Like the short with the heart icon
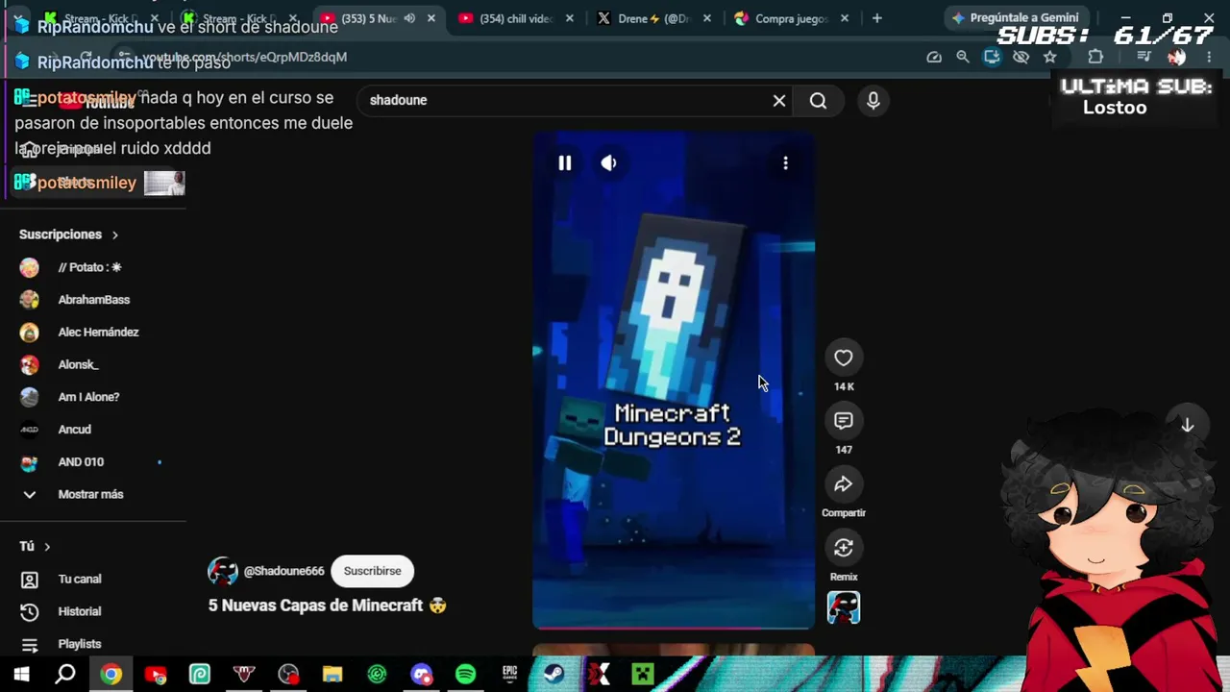 [x=843, y=358]
